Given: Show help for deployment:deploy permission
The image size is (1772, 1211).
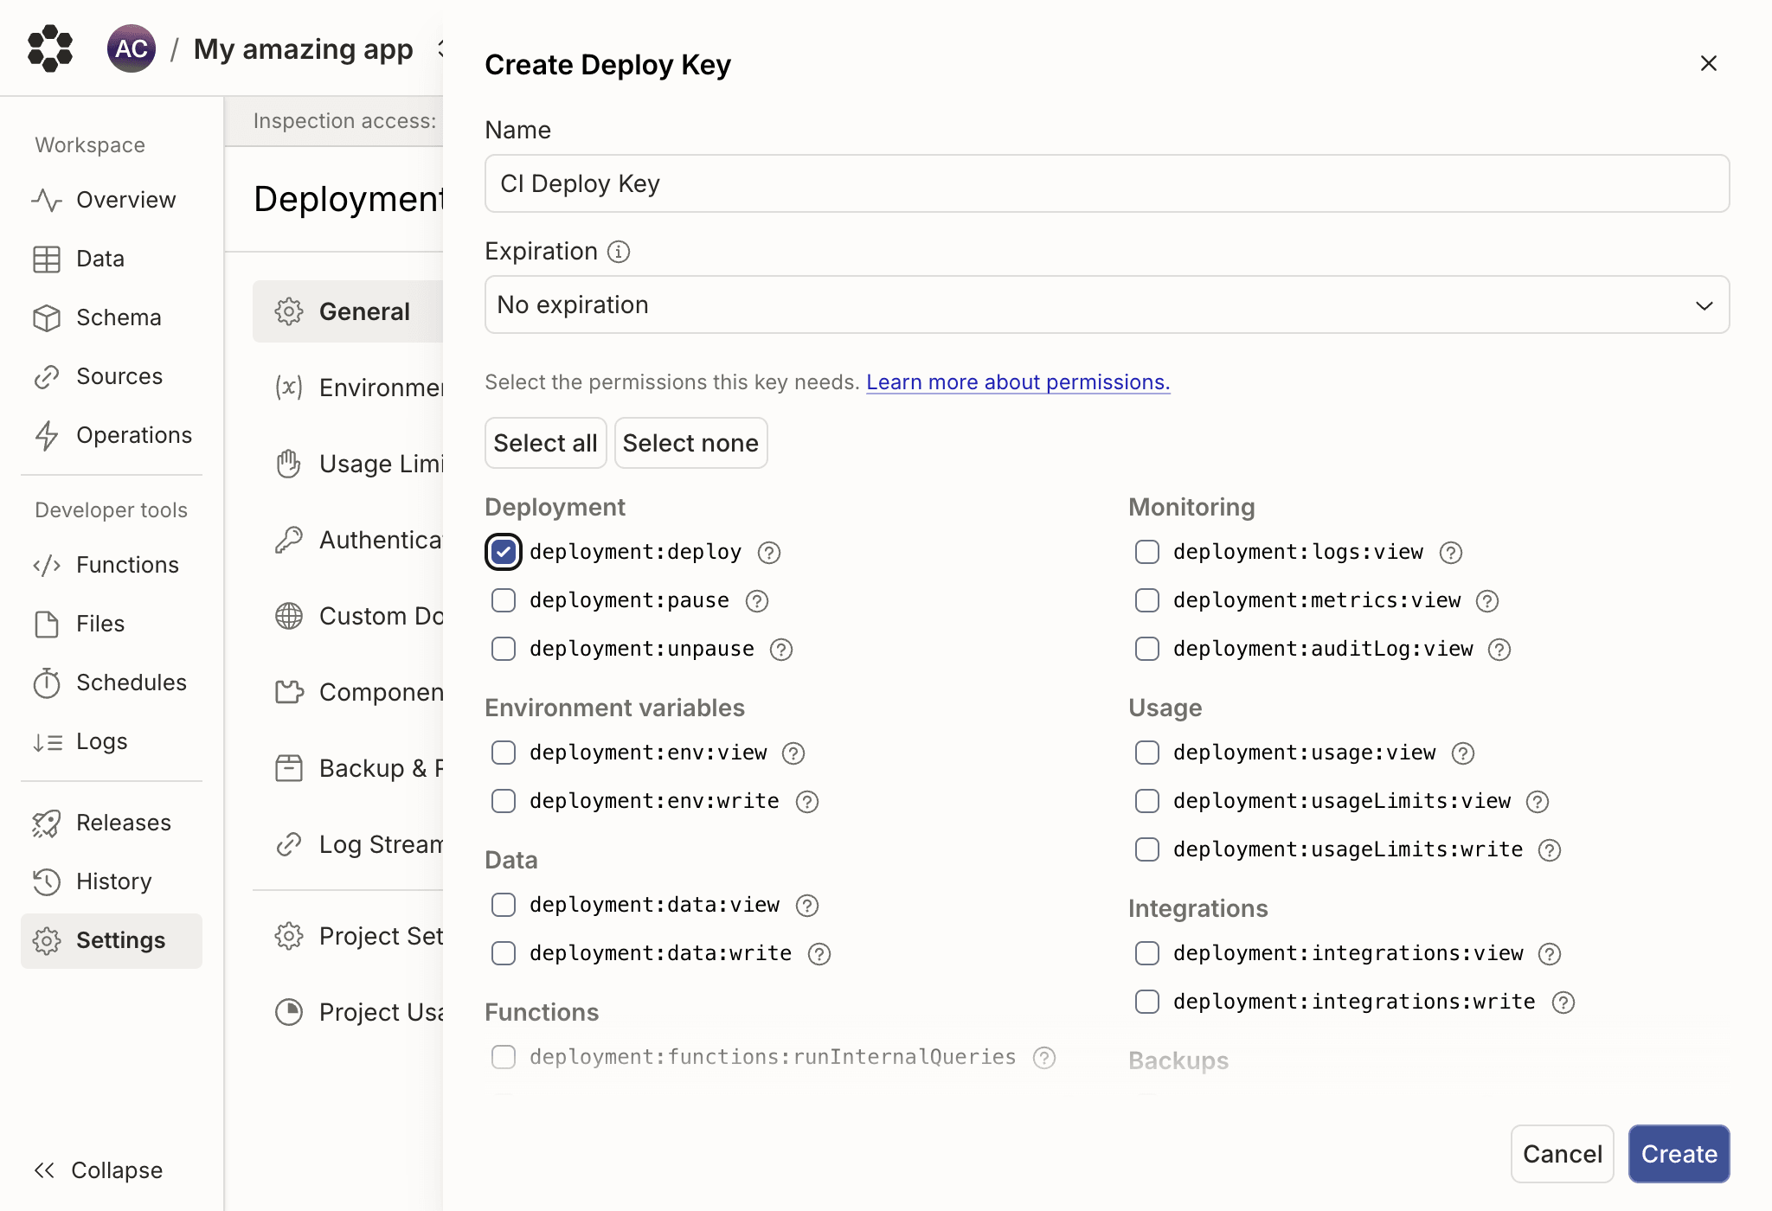Looking at the screenshot, I should pos(769,553).
